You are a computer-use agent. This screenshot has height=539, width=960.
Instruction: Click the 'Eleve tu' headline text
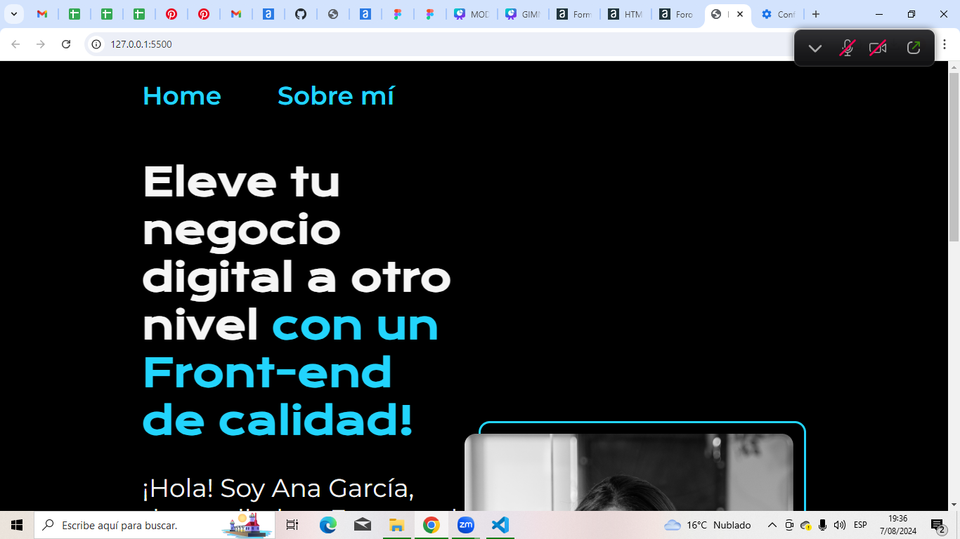[x=241, y=181]
